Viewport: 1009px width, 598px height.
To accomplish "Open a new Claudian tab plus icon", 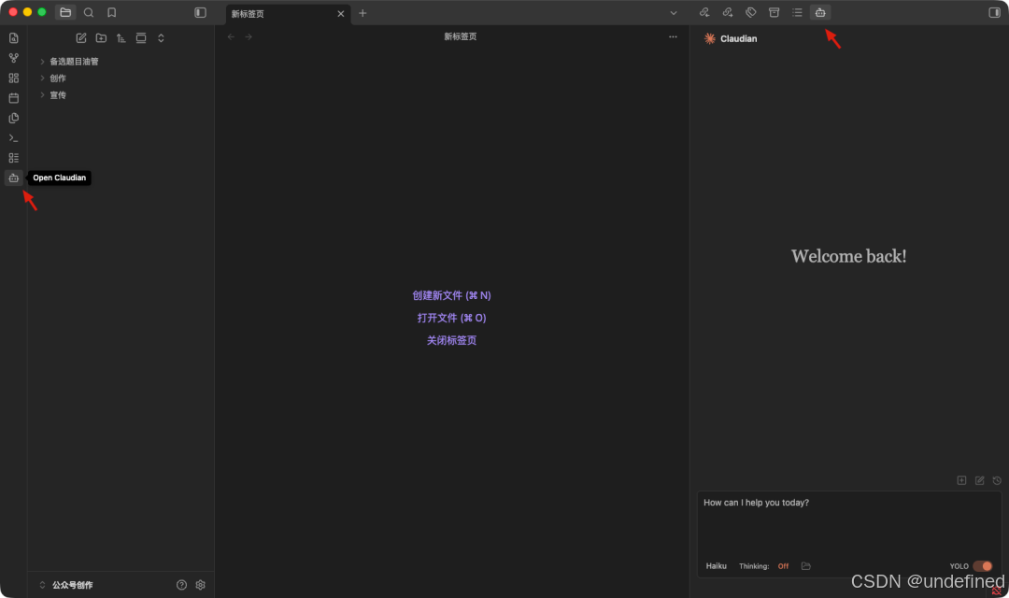I will coord(961,480).
